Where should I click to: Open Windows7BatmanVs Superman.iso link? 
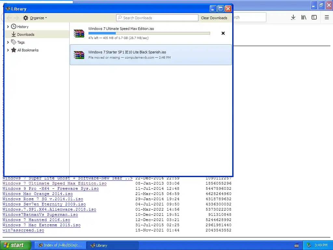[40, 215]
